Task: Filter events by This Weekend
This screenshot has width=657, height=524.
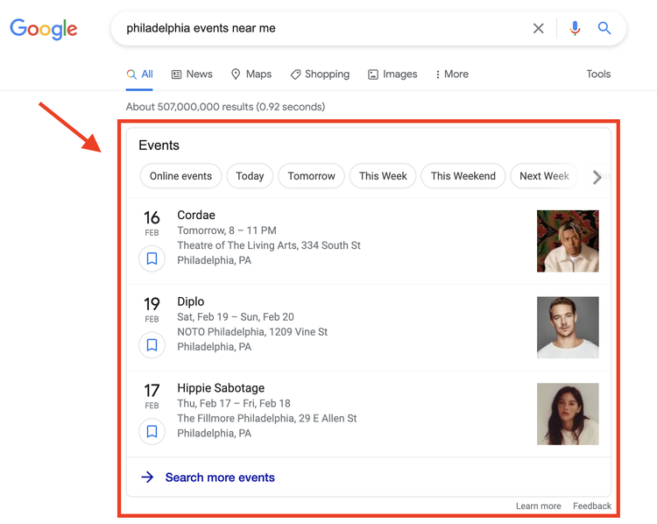Action: coord(463,176)
